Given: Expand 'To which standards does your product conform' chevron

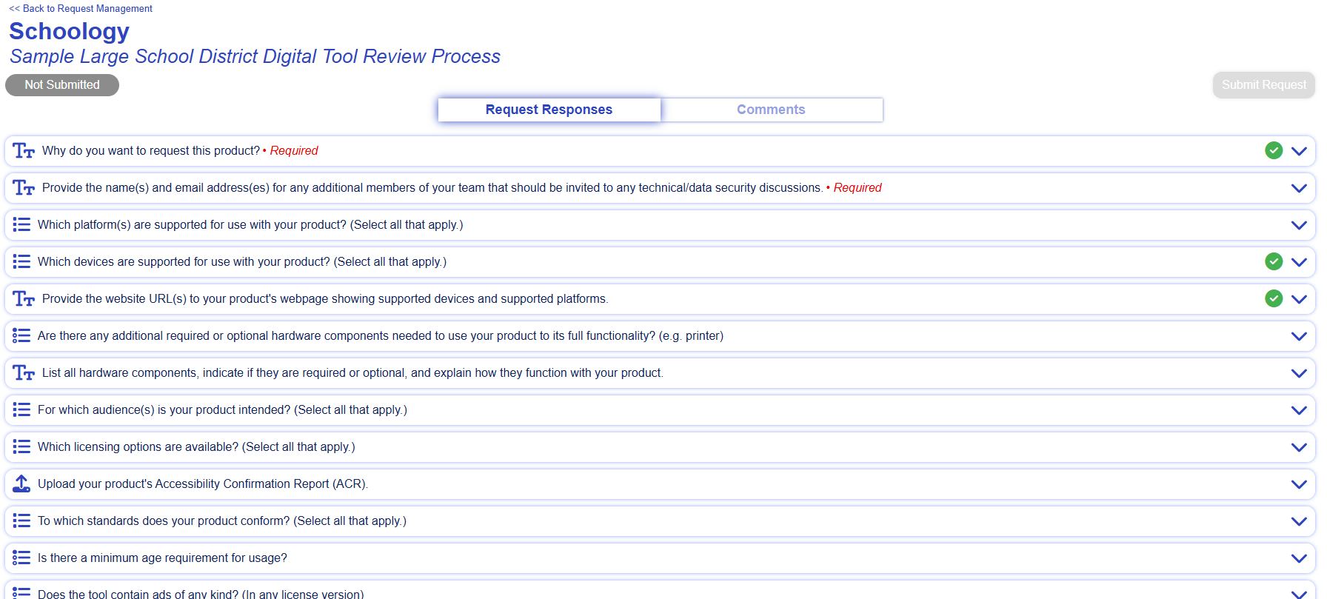Looking at the screenshot, I should [1299, 521].
